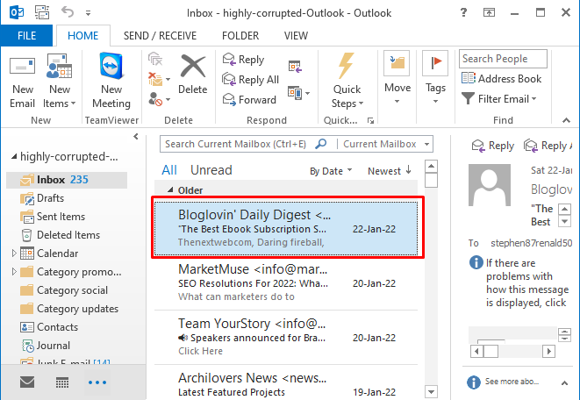Switch to SEND / RECEIVE tab

160,36
